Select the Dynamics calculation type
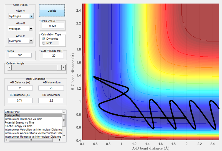This screenshot has height=151, width=222. (x=50, y=39)
